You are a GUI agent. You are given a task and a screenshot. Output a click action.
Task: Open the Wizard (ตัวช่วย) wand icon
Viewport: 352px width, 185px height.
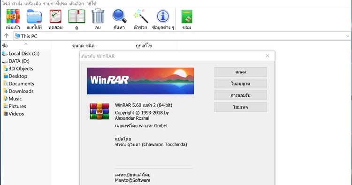pos(140,16)
